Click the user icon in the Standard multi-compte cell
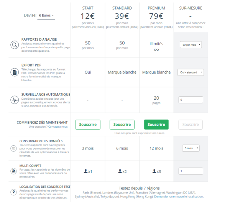Viewport: 230px width, 202px height. [120, 171]
